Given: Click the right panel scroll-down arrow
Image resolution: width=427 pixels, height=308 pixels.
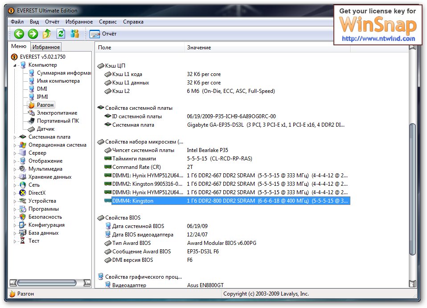Looking at the screenshot, I should click(x=412, y=284).
